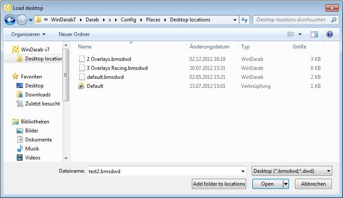343x198 pixels.
Task: Click the Open button
Action: [267, 184]
